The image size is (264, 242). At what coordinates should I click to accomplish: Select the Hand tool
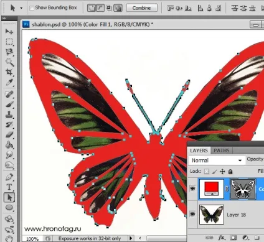pos(9,238)
